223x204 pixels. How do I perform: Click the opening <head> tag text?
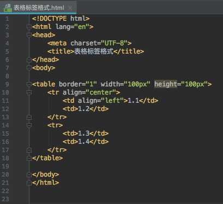44,35
